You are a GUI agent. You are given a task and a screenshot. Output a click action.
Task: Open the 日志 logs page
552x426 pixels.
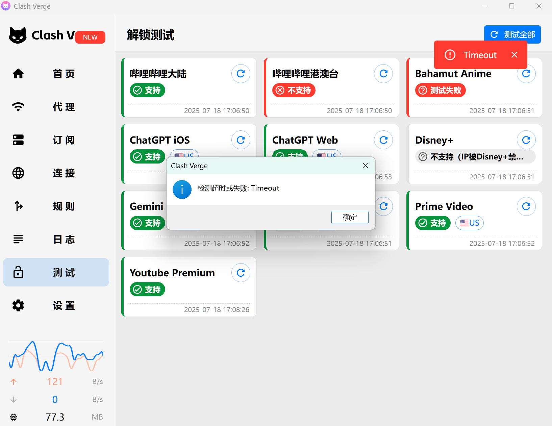click(x=56, y=239)
